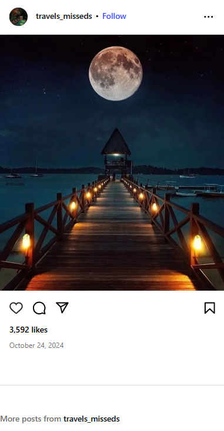224x431 pixels.
Task: Click the full moon in the photo
Action: coord(116,73)
